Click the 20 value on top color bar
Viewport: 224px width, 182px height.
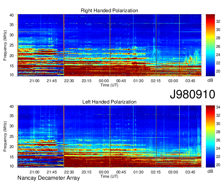click(218, 71)
